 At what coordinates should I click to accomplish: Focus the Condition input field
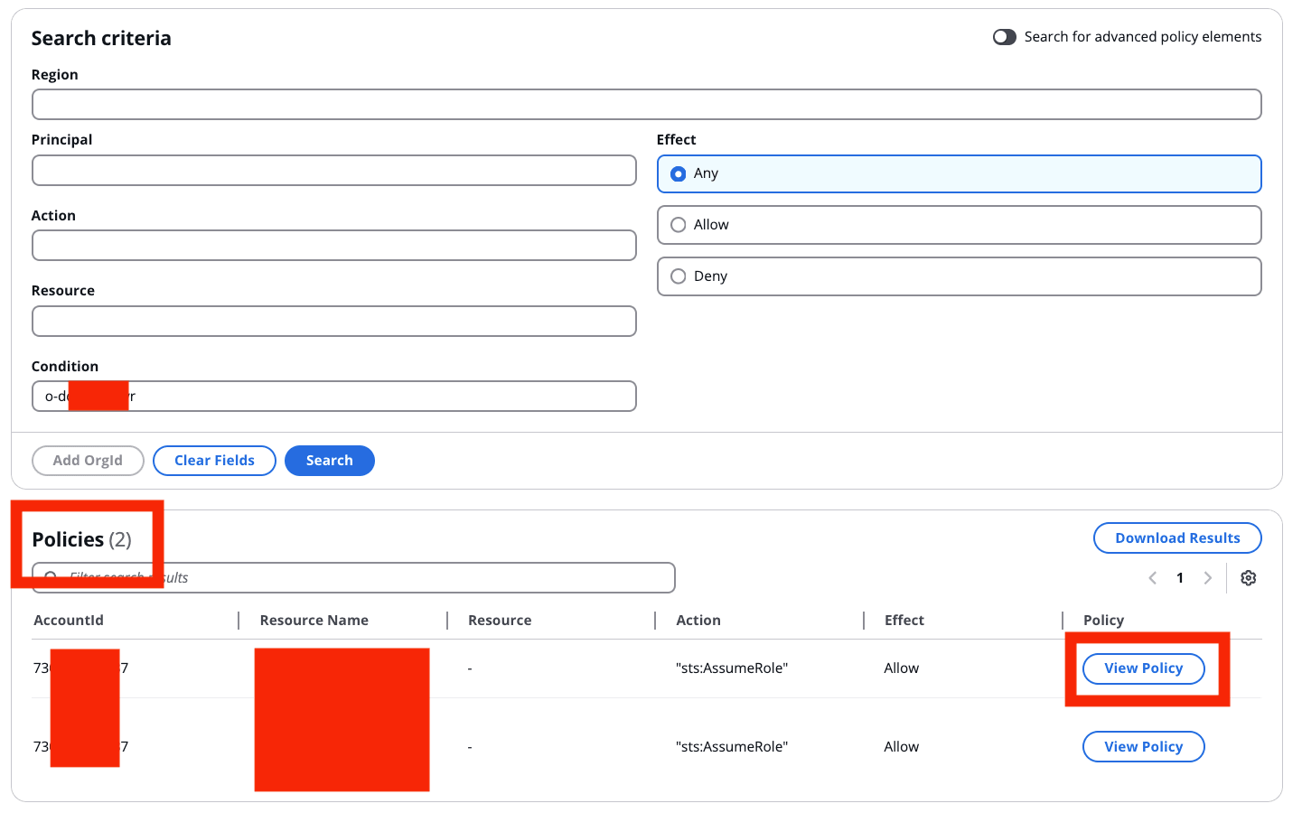coord(333,396)
